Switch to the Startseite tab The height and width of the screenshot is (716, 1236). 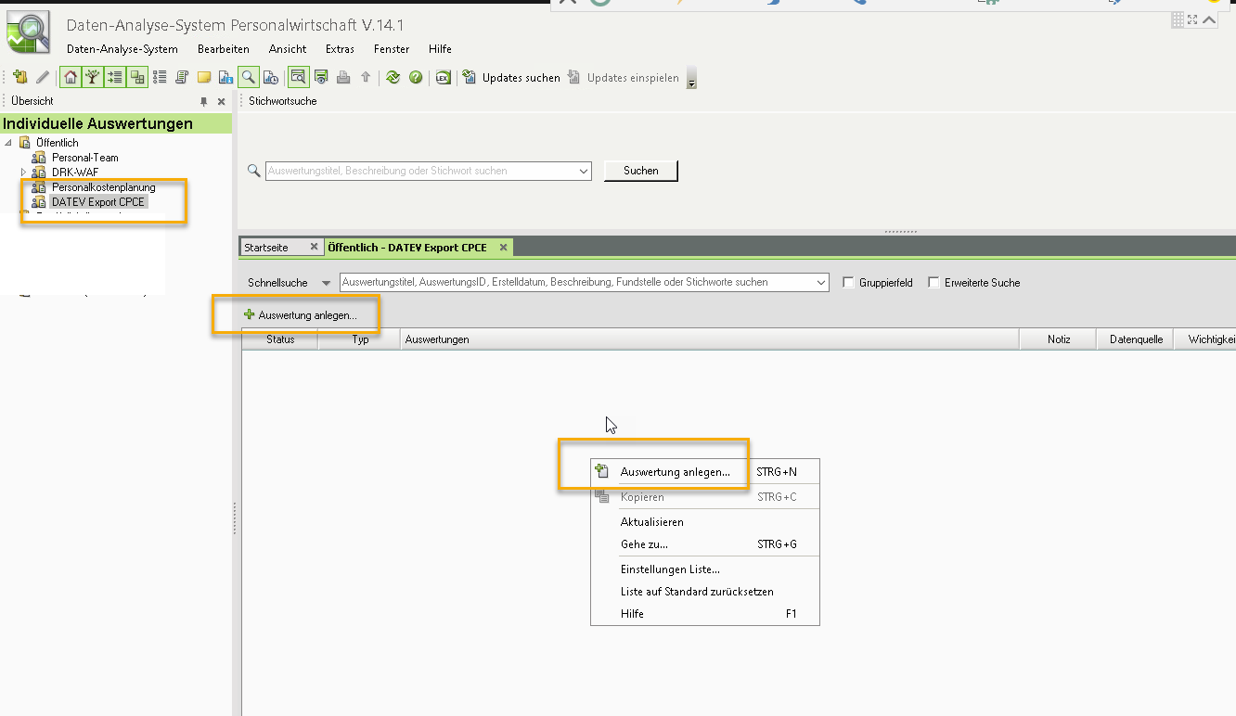266,248
